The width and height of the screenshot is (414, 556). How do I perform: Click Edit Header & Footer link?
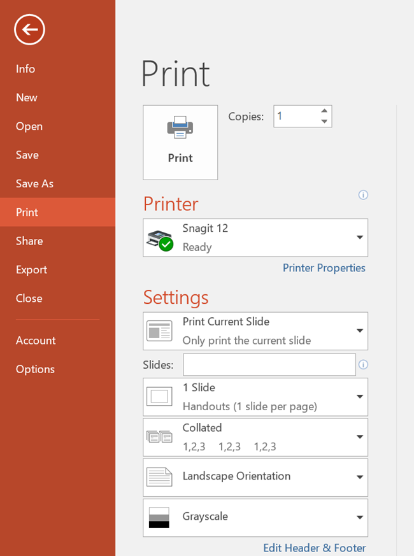[314, 548]
